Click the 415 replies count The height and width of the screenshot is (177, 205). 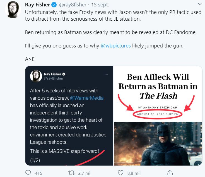(x=38, y=173)
